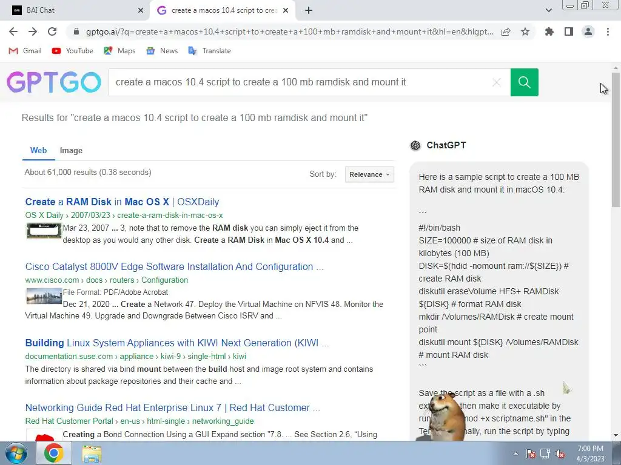Click the network tray icon

545,453
